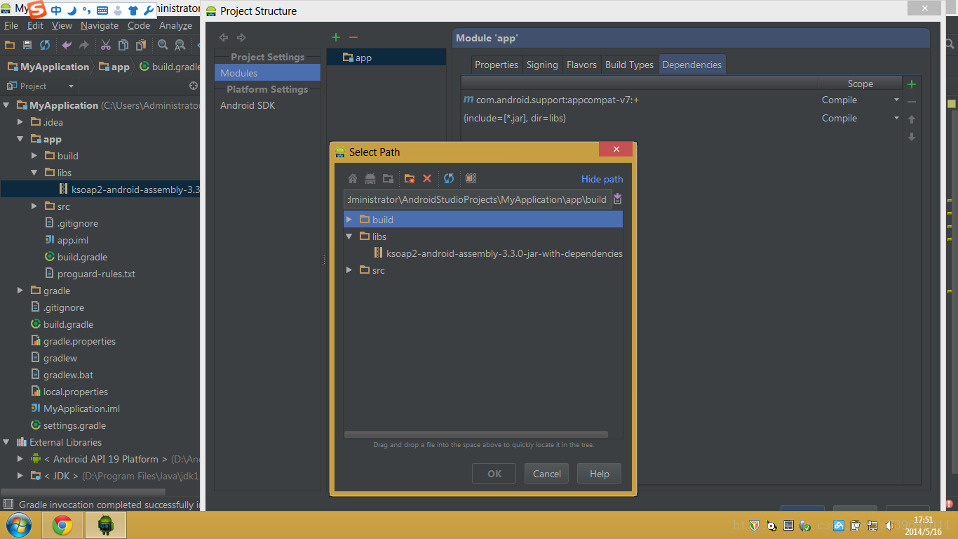
Task: Click OK in Select Path dialog
Action: (494, 474)
